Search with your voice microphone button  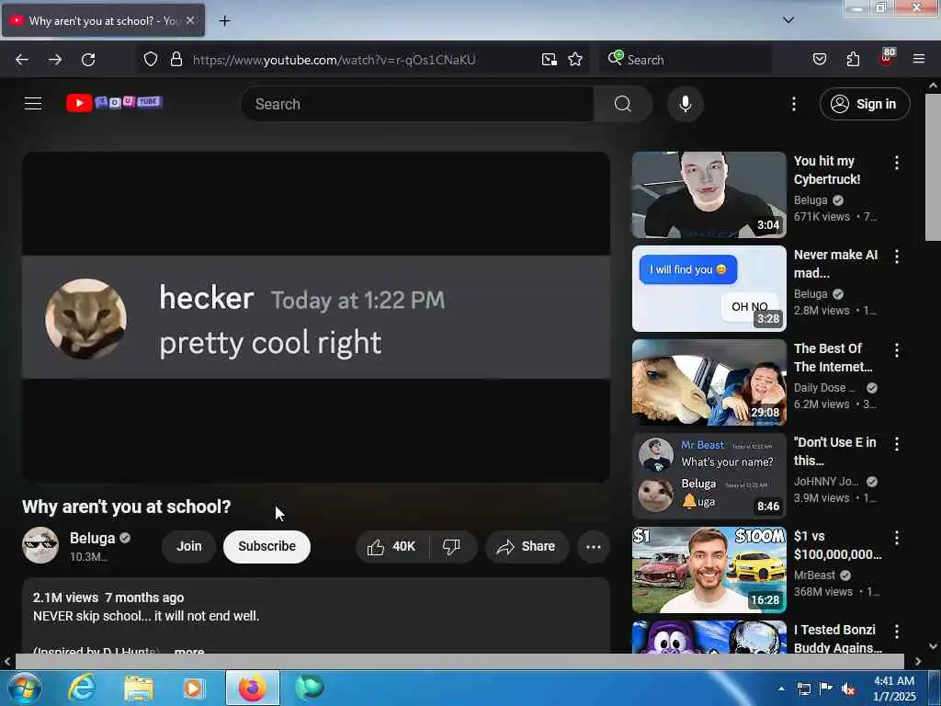686,104
